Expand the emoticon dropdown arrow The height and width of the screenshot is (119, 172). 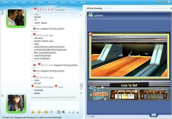(x=35, y=112)
